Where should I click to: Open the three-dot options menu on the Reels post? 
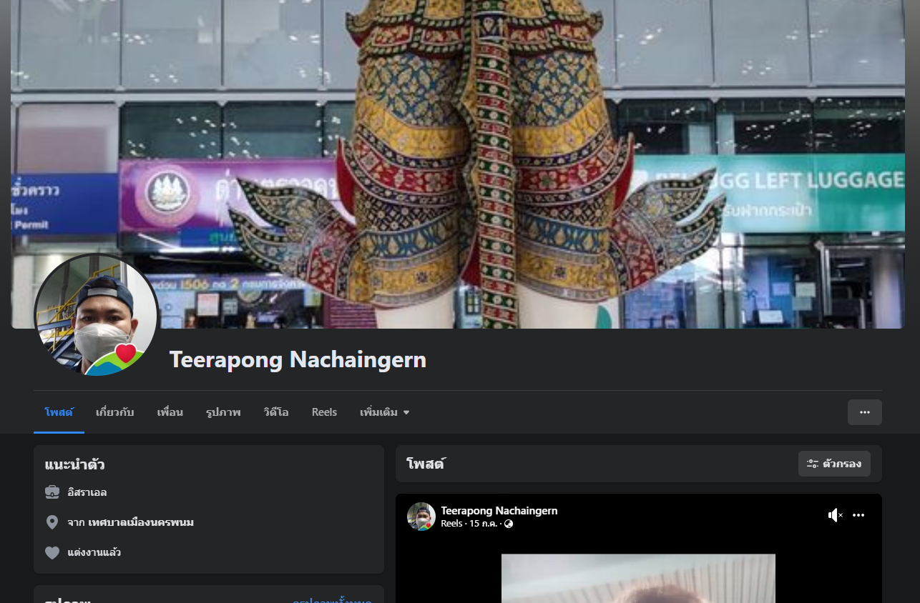pos(858,515)
